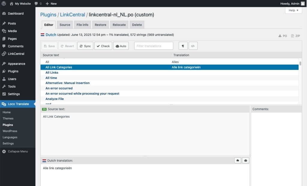Open Loco Translate Settings submenu
The width and height of the screenshot is (307, 186).
[x=8, y=143]
